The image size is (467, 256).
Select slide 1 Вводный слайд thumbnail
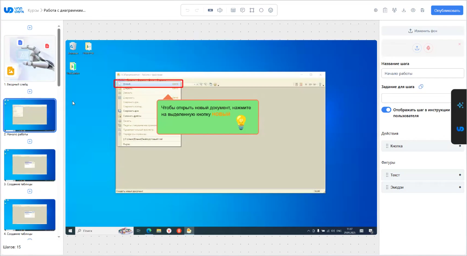click(x=30, y=58)
